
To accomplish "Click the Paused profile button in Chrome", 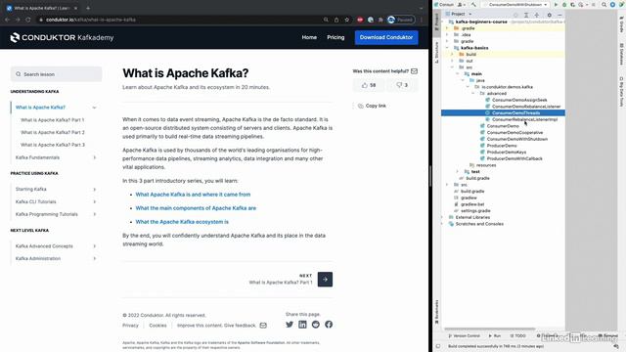I will click(401, 20).
